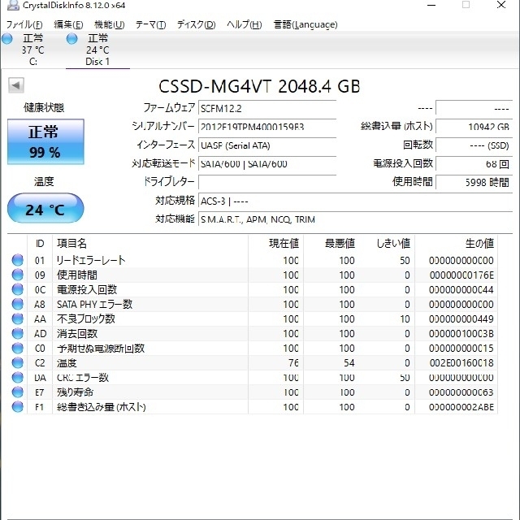Open the 機能(U) menu
Image resolution: width=520 pixels, height=520 pixels.
[110, 24]
